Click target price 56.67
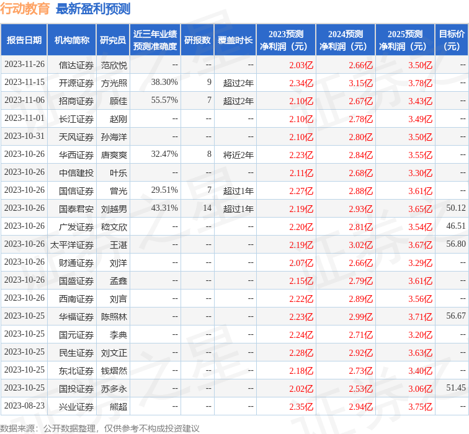The width and height of the screenshot is (469, 434). tap(456, 316)
